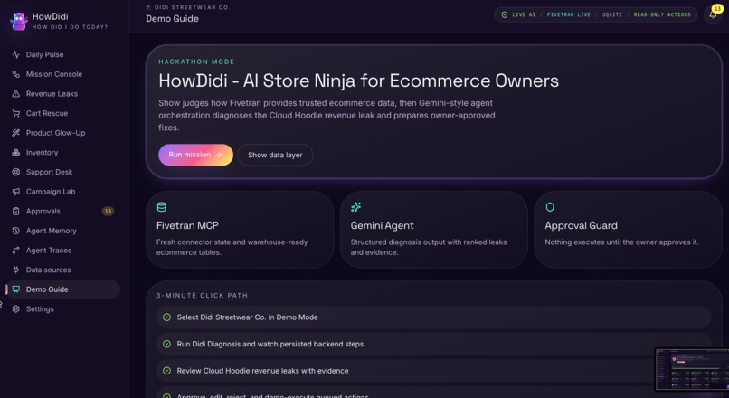The height and width of the screenshot is (398, 729).
Task: Click the Agent Memory history icon
Action: (15, 230)
